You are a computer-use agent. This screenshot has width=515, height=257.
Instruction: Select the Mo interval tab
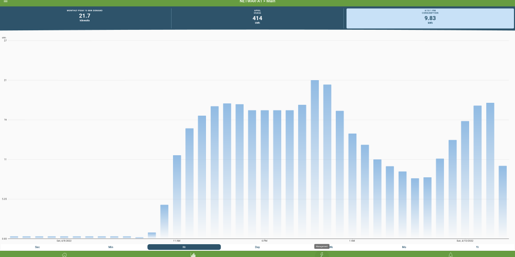[x=404, y=247]
